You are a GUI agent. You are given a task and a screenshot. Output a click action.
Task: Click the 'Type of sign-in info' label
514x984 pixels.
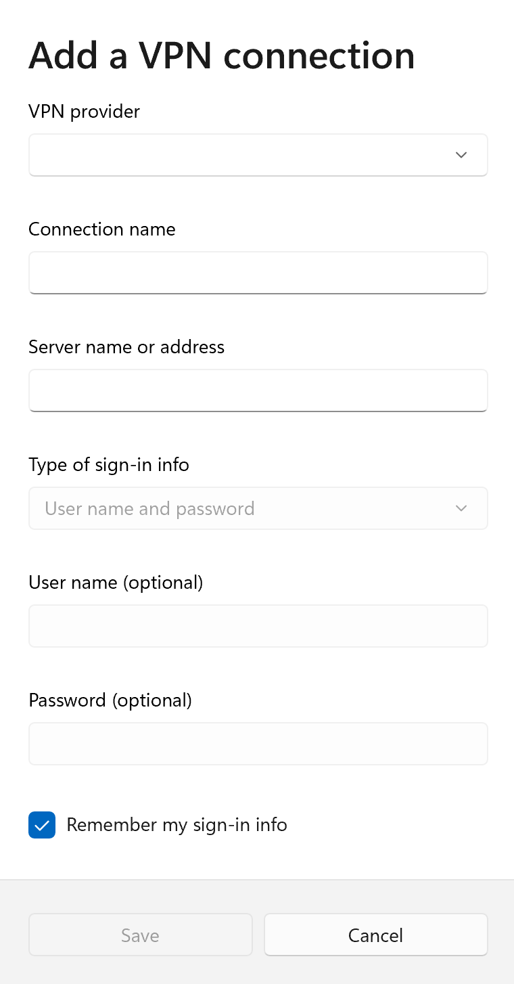(x=109, y=465)
